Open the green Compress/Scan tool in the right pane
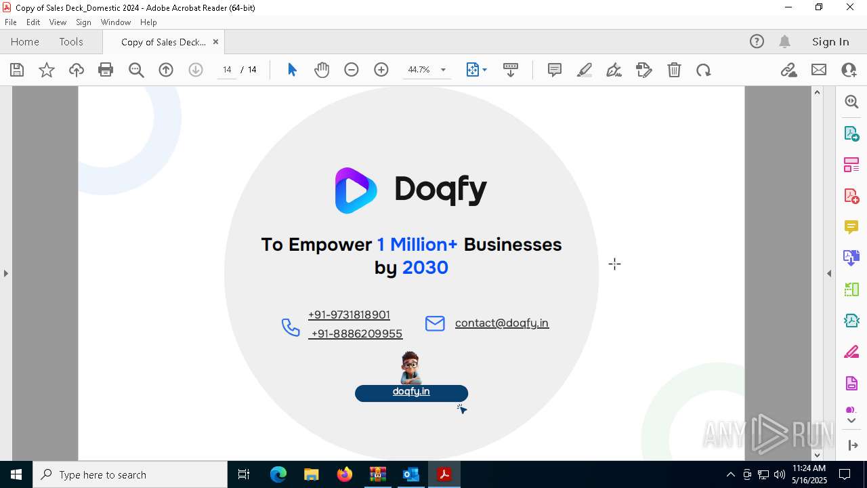The height and width of the screenshot is (488, 867). [x=851, y=289]
